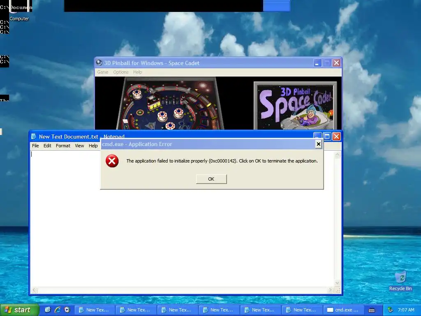Click the system tray notification icon
This screenshot has width=421, height=316.
[390, 310]
